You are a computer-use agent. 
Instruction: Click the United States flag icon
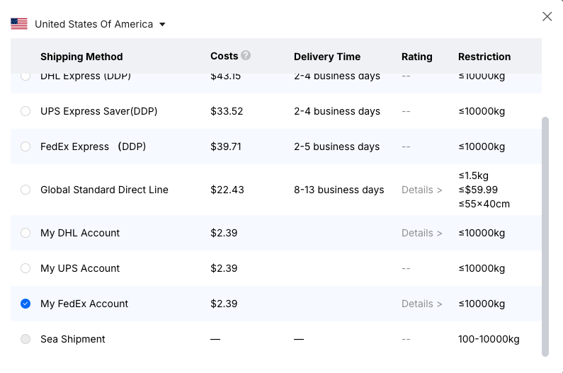(19, 24)
